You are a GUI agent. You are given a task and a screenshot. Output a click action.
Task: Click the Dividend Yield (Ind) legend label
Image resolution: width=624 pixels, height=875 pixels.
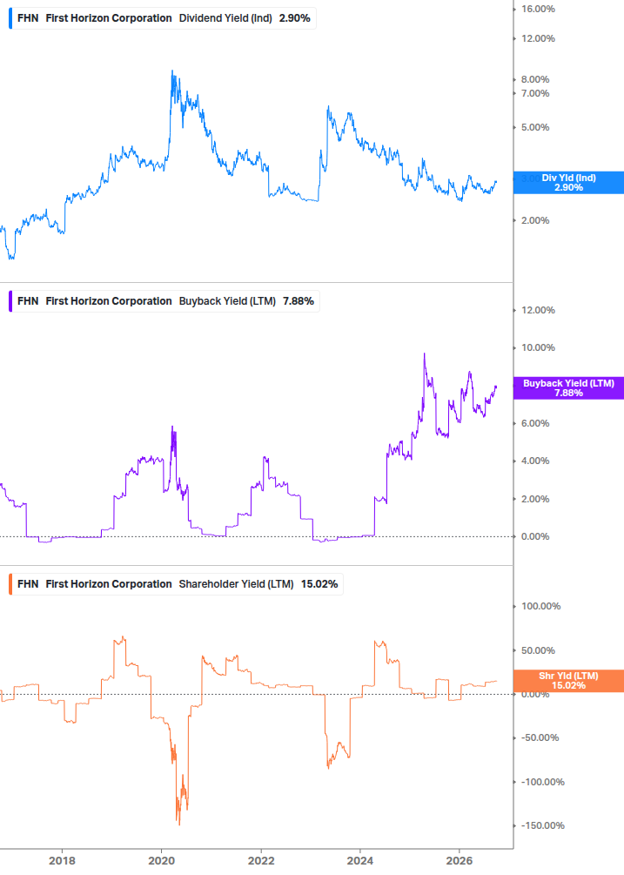(225, 18)
